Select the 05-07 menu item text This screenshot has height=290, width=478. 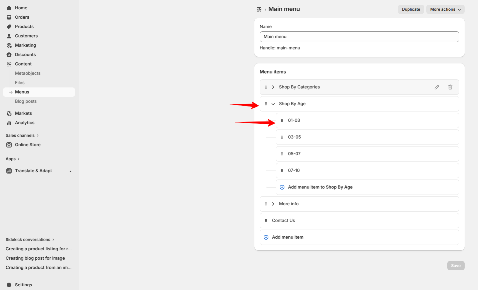pyautogui.click(x=294, y=154)
